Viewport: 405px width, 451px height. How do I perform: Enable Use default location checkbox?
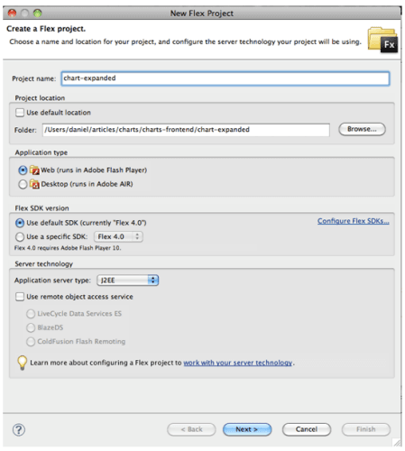click(20, 113)
